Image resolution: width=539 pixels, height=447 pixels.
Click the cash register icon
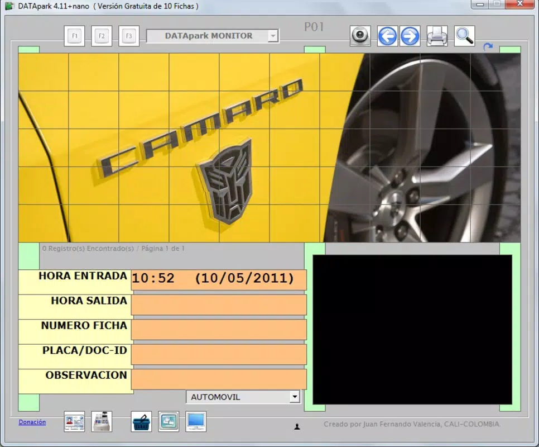[x=102, y=421]
